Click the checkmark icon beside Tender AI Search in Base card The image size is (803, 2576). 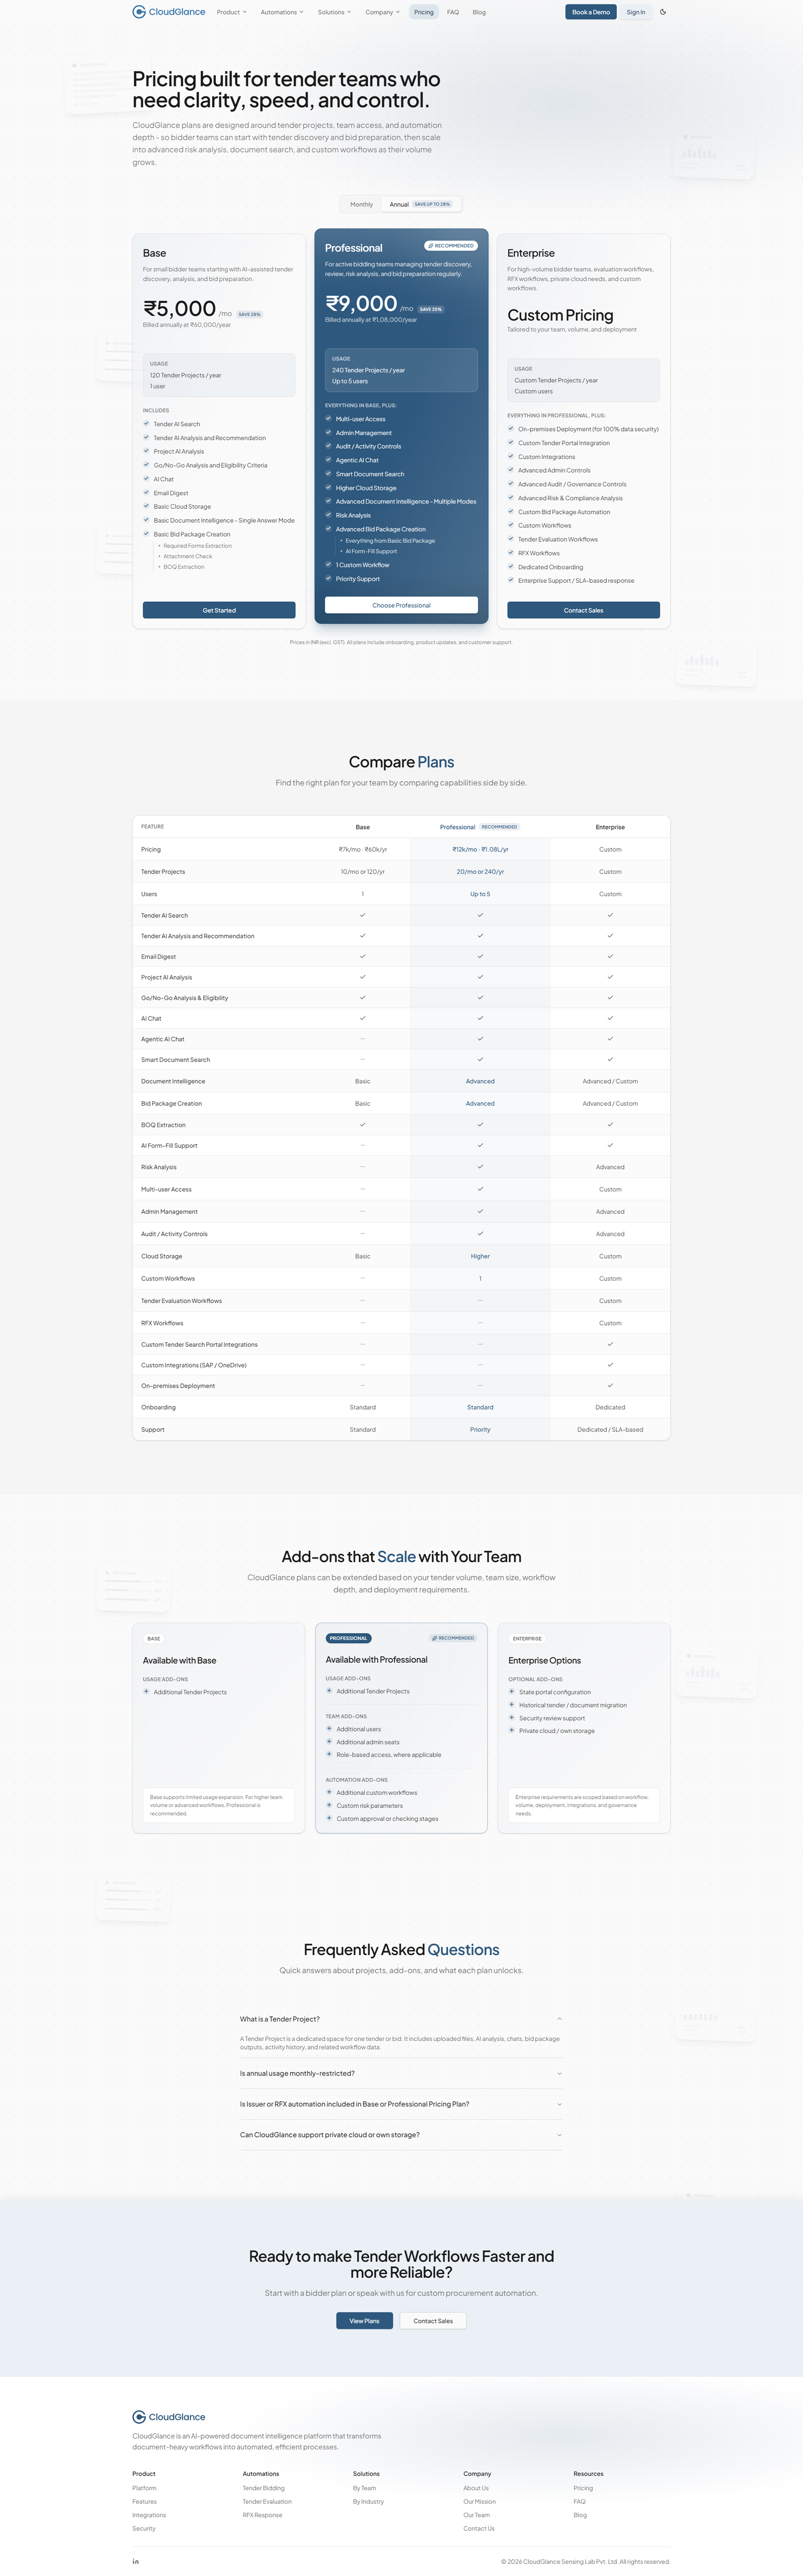click(x=146, y=424)
